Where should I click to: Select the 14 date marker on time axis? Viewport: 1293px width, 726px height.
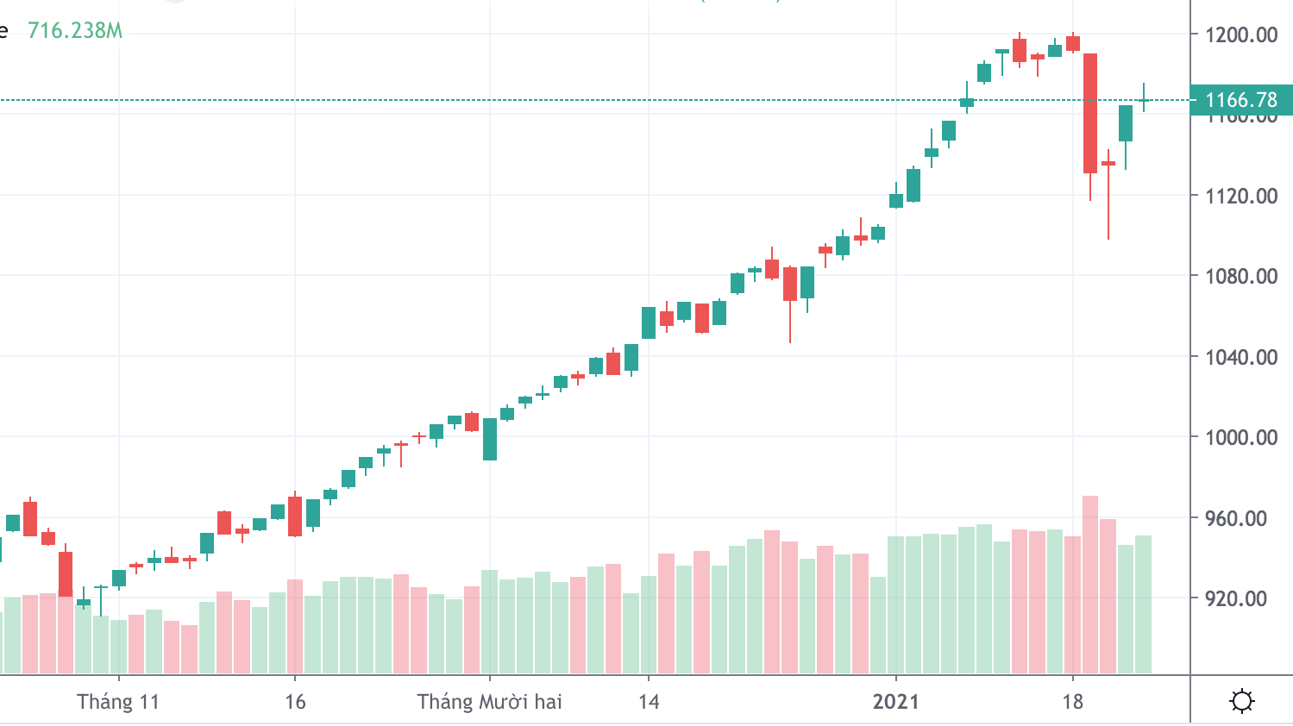tap(649, 701)
